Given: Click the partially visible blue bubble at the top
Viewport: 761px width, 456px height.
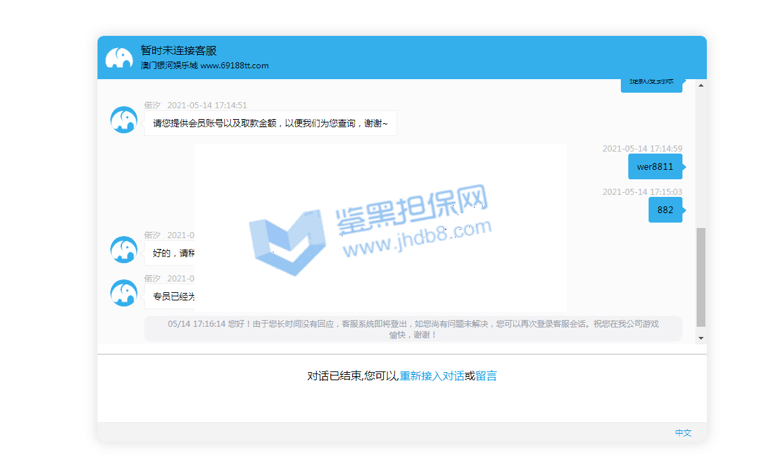Looking at the screenshot, I should coord(651,85).
